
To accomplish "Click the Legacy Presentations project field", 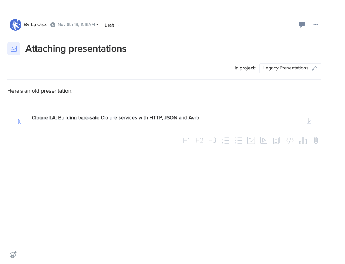I will (290, 68).
